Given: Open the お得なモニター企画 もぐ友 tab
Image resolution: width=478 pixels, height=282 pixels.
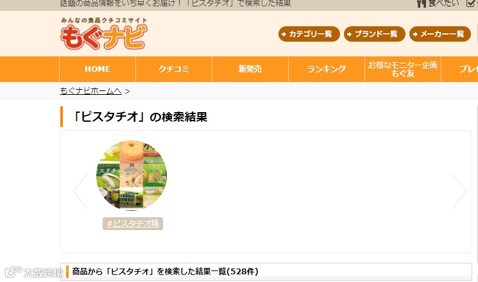Looking at the screenshot, I should 403,69.
